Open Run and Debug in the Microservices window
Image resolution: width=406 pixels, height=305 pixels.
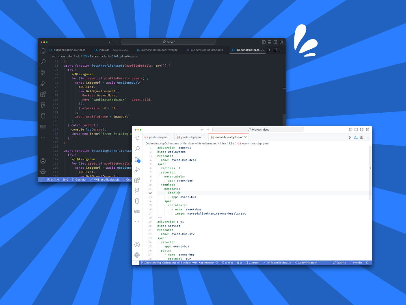pos(137,170)
